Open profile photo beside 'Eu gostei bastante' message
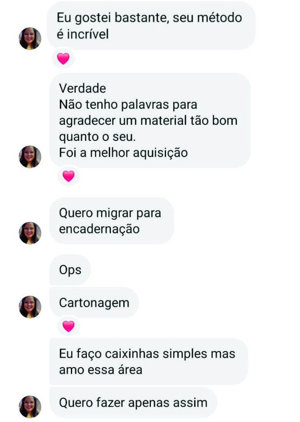Image resolution: width=300 pixels, height=422 pixels. click(30, 38)
